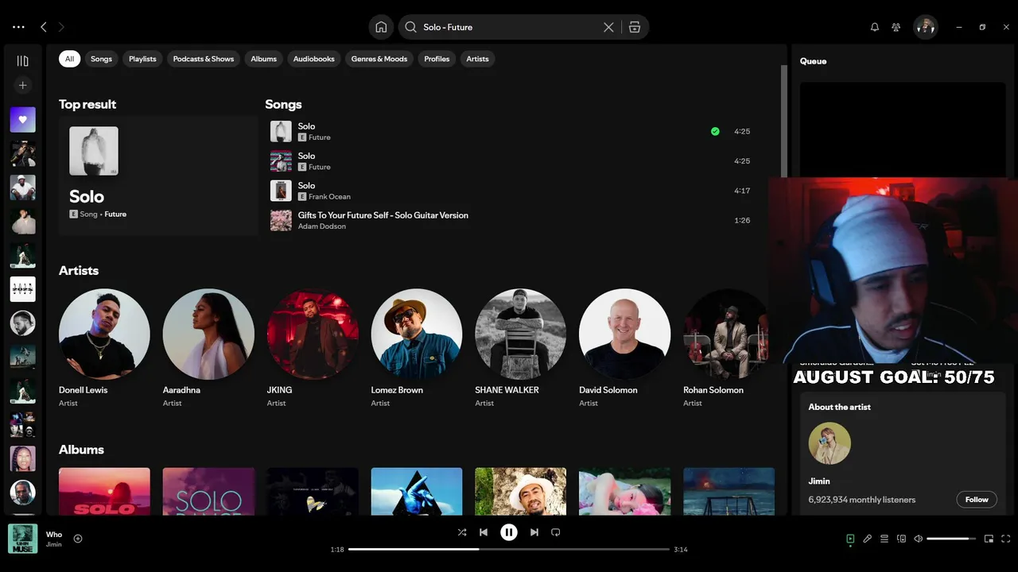Go back with the left arrow
This screenshot has width=1018, height=572.
44,27
